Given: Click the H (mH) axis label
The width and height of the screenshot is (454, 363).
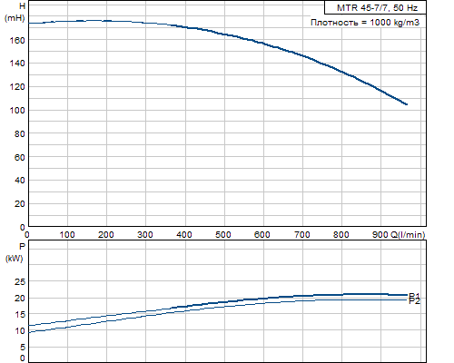Looking at the screenshot, I should pyautogui.click(x=15, y=12).
